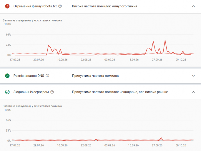This screenshot has height=151, width=201.
Task: Collapse the З'єднання із сервером section chevron
Action: tap(193, 92)
